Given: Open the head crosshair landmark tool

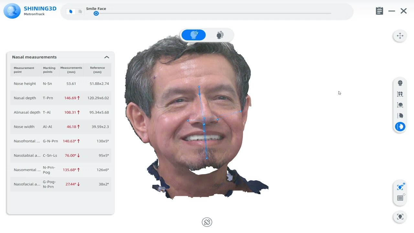Looking at the screenshot, I should (400, 83).
